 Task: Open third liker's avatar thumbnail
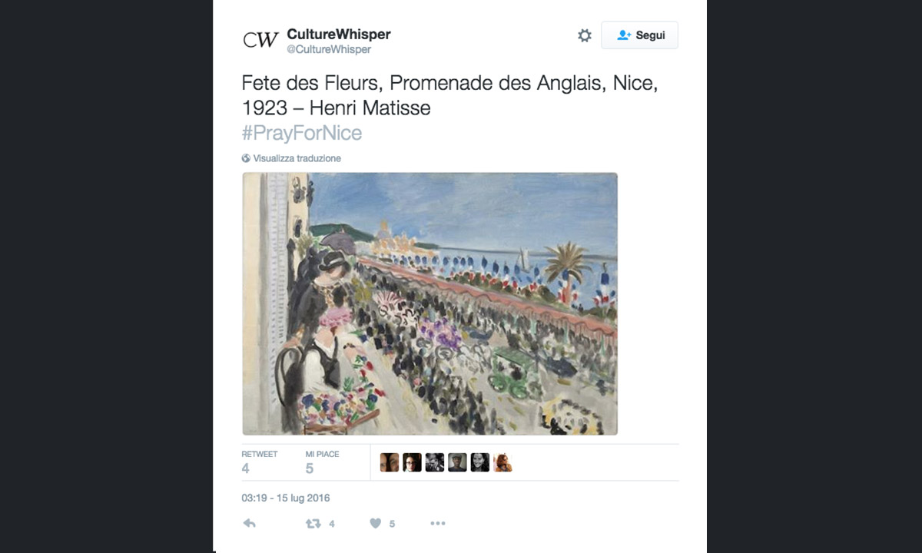click(435, 462)
